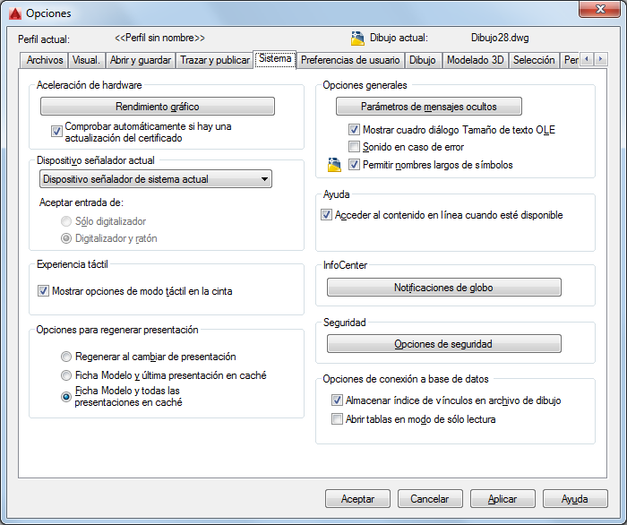This screenshot has height=525, width=627.
Task: Choose Ficha Modelo y última presentación en caché
Action: click(x=66, y=375)
